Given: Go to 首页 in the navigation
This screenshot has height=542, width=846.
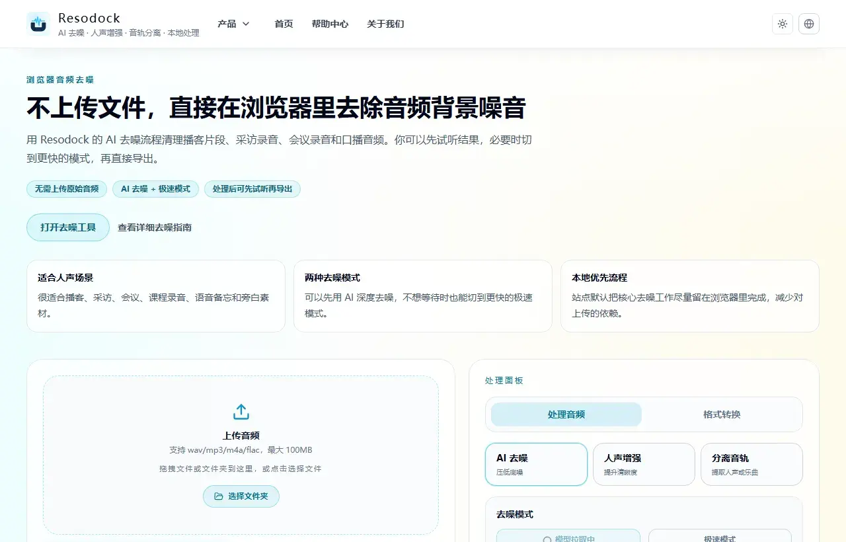Looking at the screenshot, I should coord(284,24).
